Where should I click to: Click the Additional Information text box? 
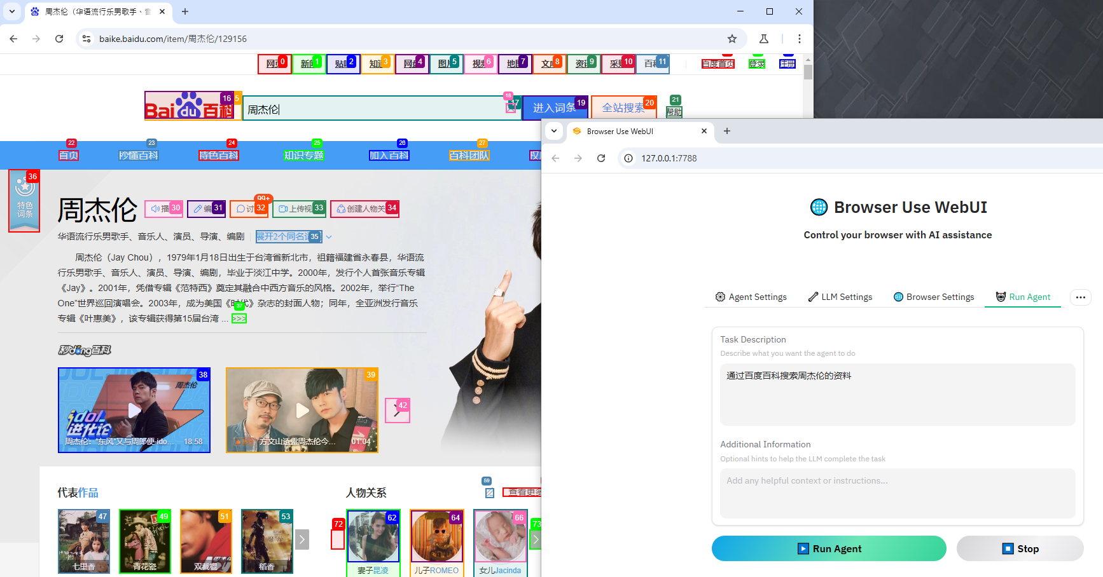click(x=898, y=493)
